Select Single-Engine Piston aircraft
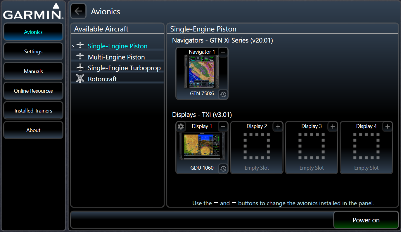The image size is (401, 232). (117, 46)
